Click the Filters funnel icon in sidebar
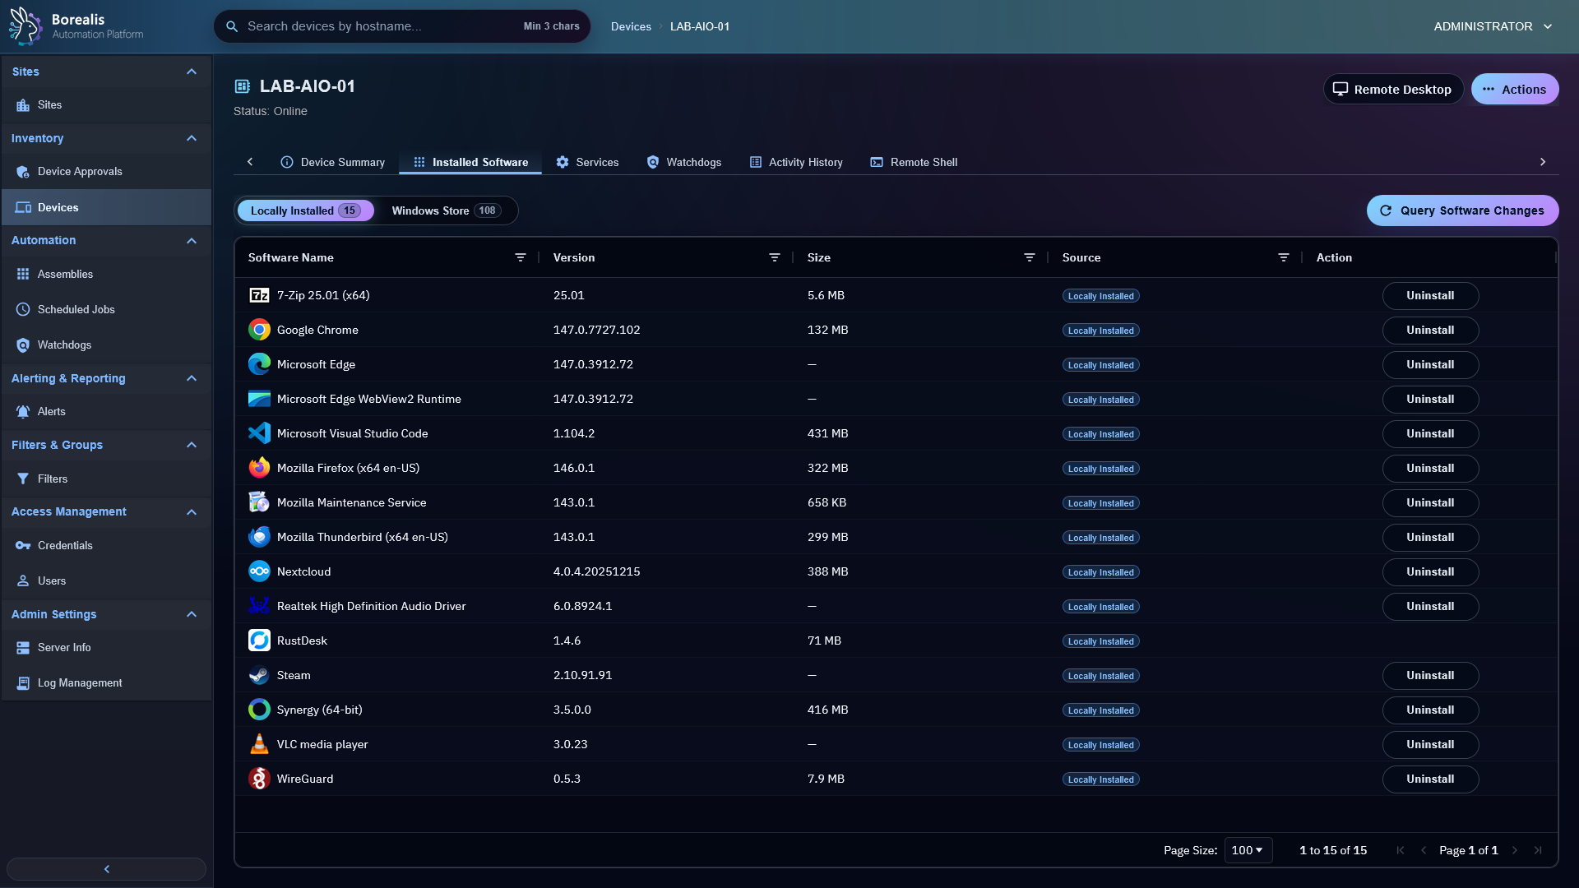The height and width of the screenshot is (888, 1579). [23, 479]
